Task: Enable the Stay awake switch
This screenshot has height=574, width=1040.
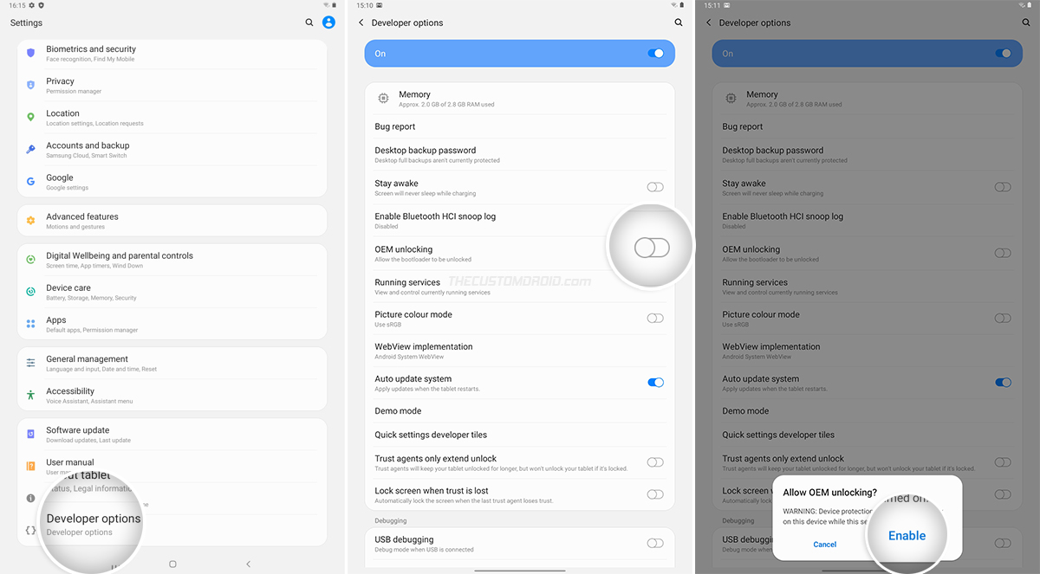Action: tap(655, 187)
